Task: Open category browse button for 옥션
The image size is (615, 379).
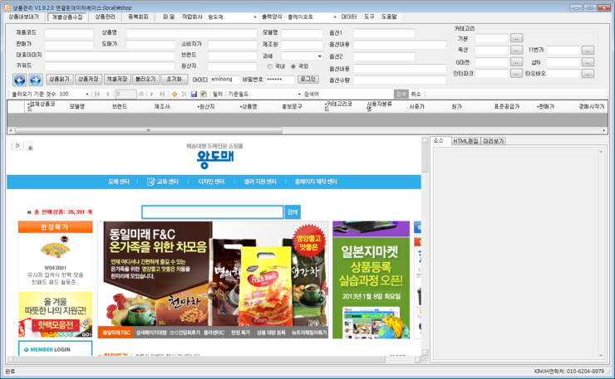Action: (x=517, y=50)
